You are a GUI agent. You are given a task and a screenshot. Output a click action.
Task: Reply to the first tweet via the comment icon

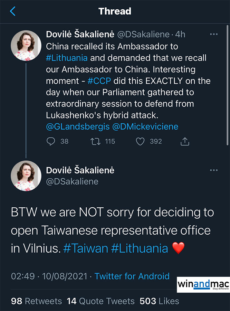point(51,141)
